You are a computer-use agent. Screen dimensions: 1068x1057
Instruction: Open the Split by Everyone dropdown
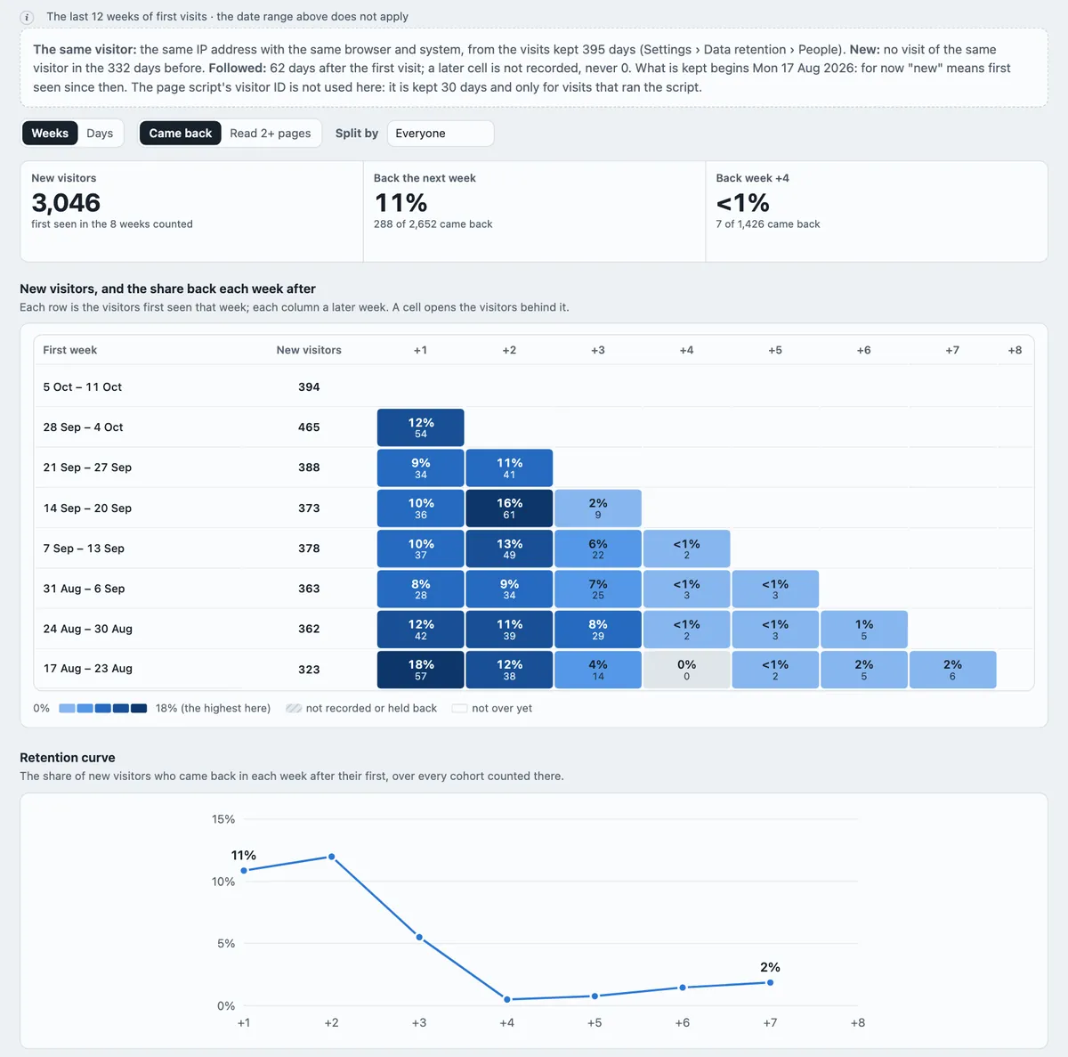click(441, 134)
